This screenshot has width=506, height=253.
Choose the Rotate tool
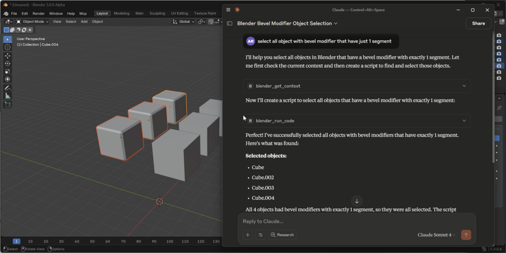point(8,63)
